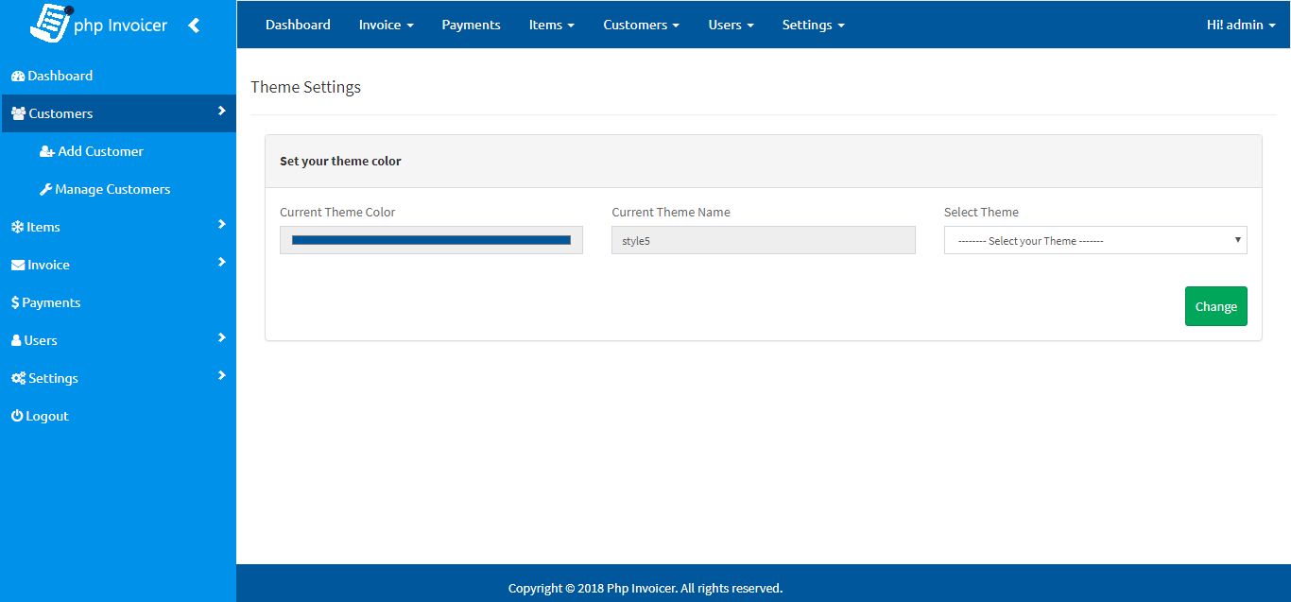Expand the Settings dropdown in top navbar
1291x602 pixels.
point(813,25)
